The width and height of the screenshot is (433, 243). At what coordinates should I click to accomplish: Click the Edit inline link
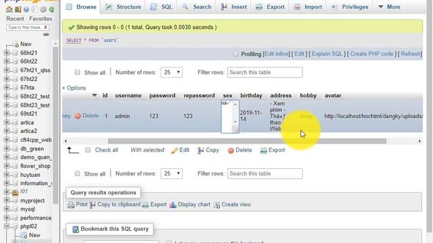pos(277,54)
